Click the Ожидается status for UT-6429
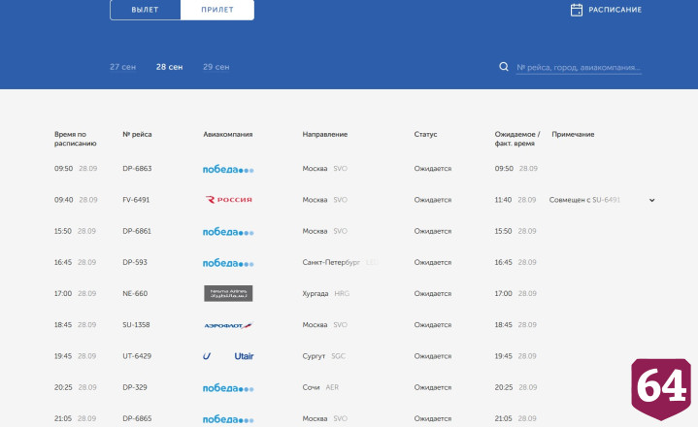 point(433,356)
